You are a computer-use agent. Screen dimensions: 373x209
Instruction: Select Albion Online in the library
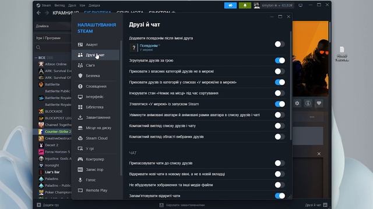click(x=55, y=64)
